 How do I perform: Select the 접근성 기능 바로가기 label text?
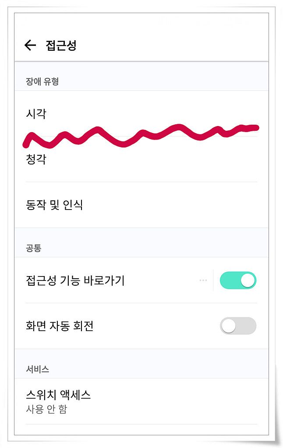click(75, 280)
